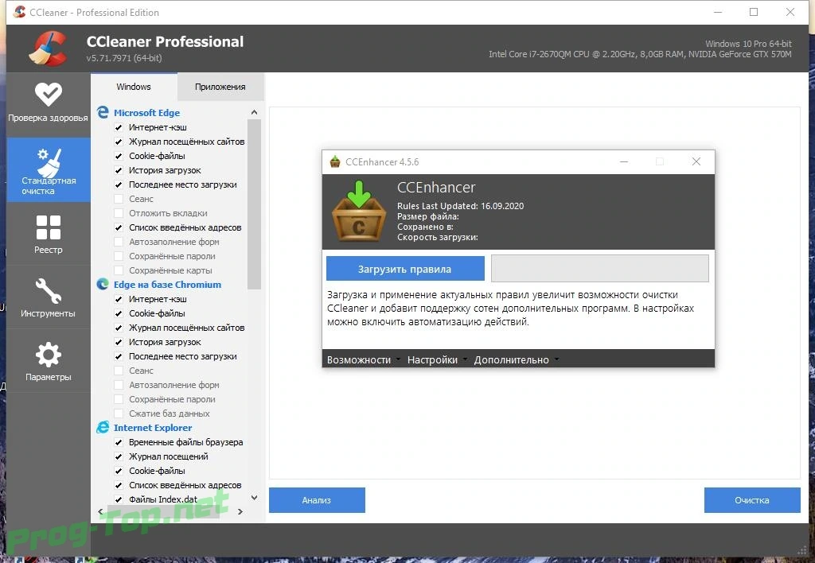Enable the Отложить вкладки checkbox
Image resolution: width=815 pixels, height=563 pixels.
(119, 213)
